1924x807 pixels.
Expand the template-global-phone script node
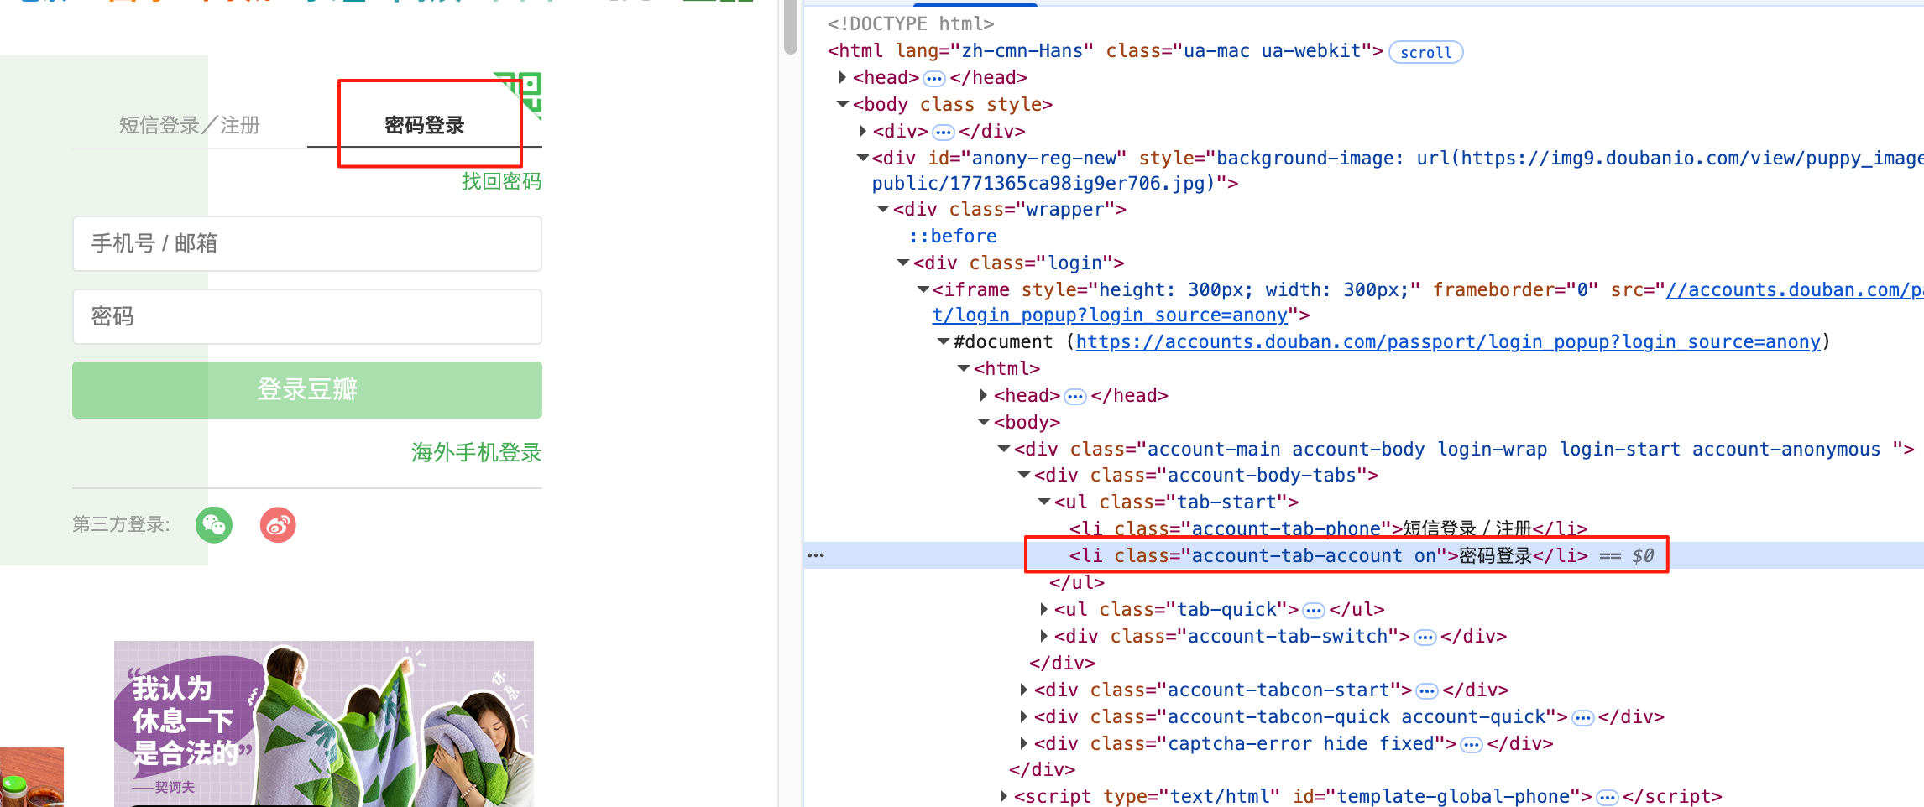(1004, 796)
